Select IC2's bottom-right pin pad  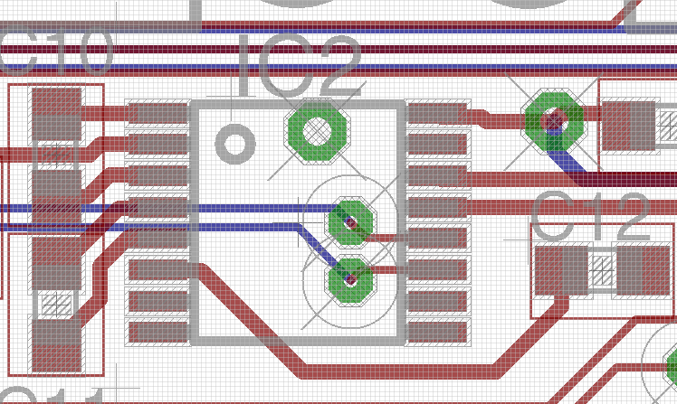[x=438, y=333]
